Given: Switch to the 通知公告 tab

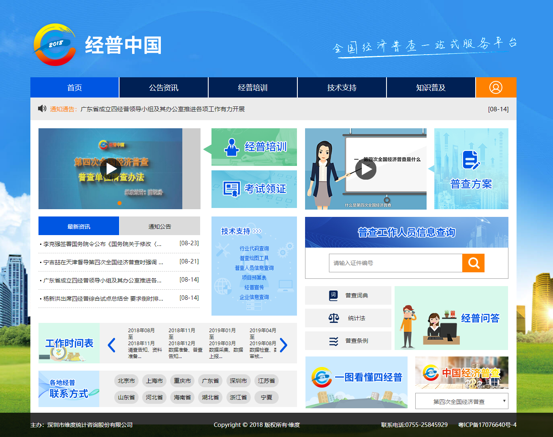Looking at the screenshot, I should 159,226.
